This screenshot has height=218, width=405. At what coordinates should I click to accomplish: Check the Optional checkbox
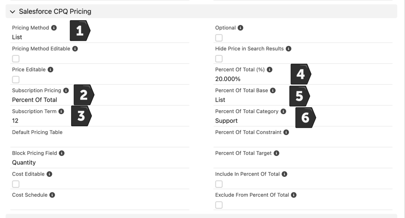(219, 38)
